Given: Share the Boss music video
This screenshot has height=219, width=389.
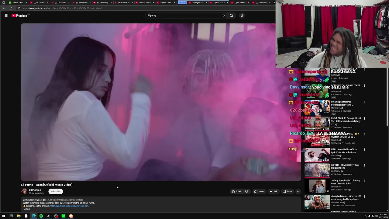Looking at the screenshot, I should 259,191.
